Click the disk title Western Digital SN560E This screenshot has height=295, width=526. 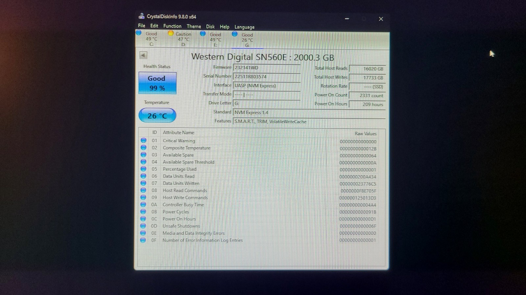(263, 57)
